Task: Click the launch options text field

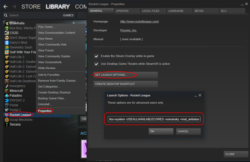Action: [x=154, y=119]
